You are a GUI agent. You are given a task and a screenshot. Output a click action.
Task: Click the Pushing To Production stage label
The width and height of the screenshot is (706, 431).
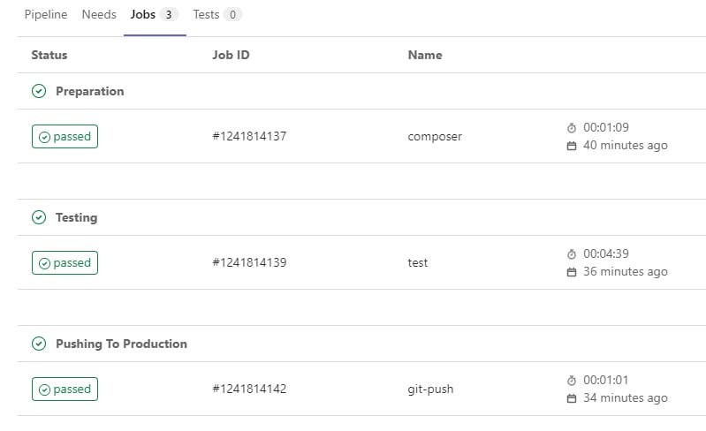122,344
